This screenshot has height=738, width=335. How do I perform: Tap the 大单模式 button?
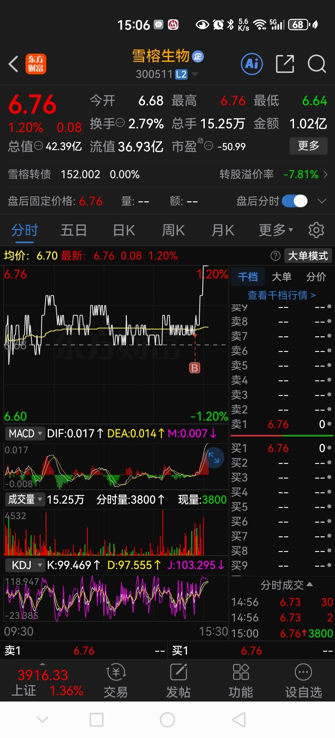(x=308, y=256)
